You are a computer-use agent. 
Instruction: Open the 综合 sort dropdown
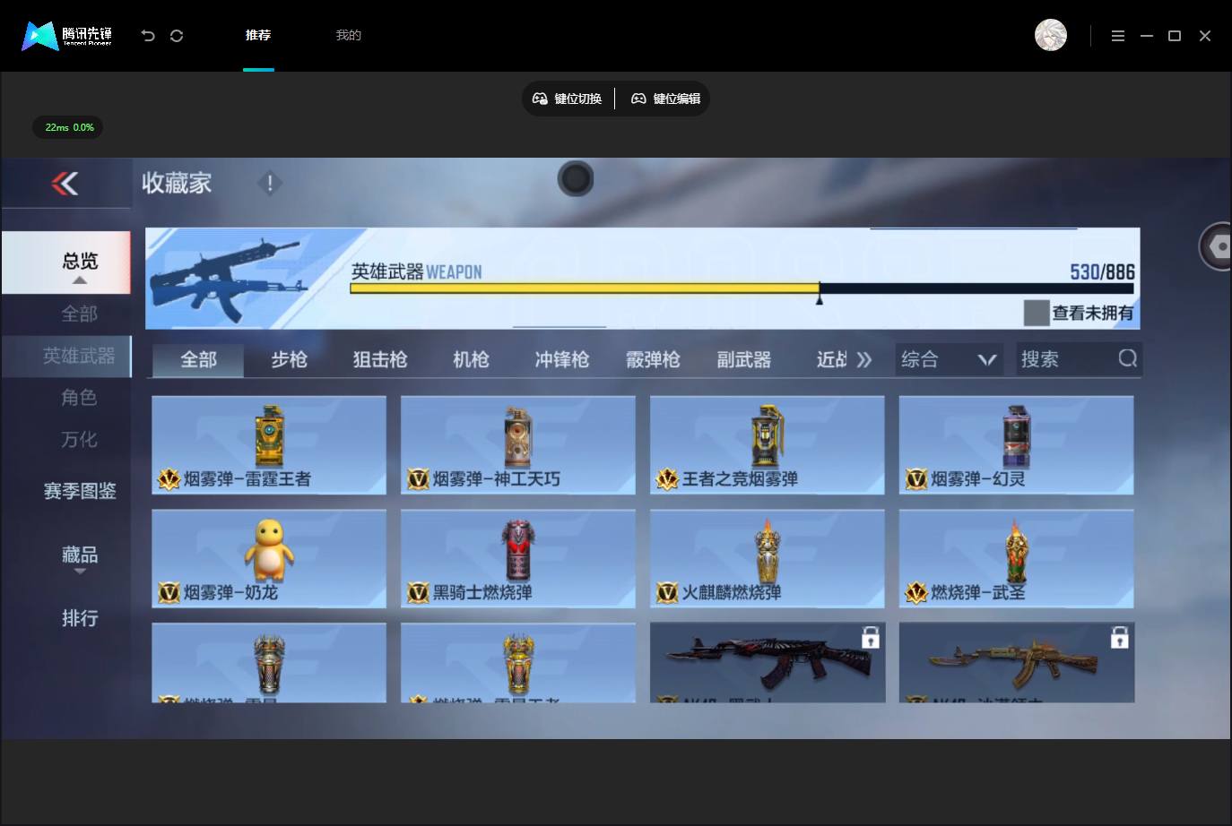point(950,359)
